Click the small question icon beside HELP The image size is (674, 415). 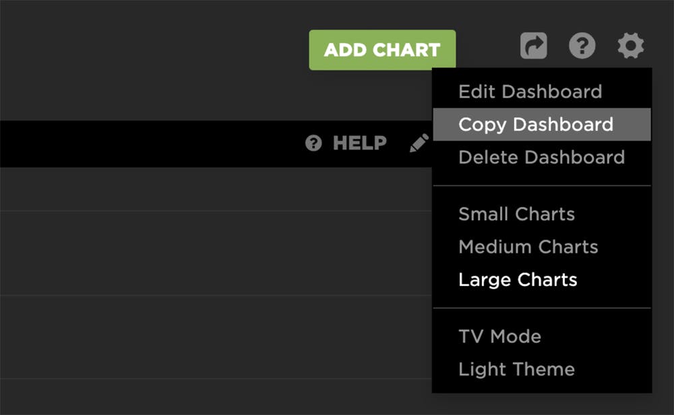313,143
